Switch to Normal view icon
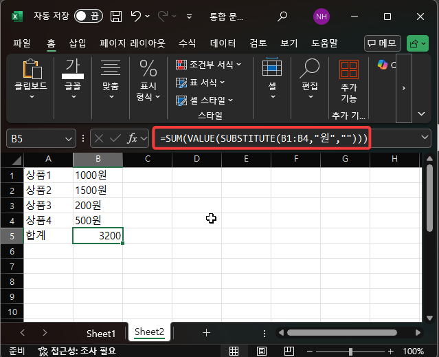Image resolution: width=439 pixels, height=357 pixels. (234, 351)
